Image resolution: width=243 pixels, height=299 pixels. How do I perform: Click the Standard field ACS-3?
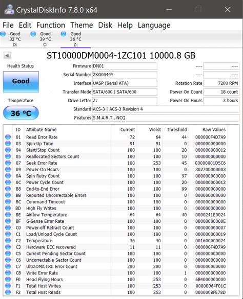[x=166, y=109]
